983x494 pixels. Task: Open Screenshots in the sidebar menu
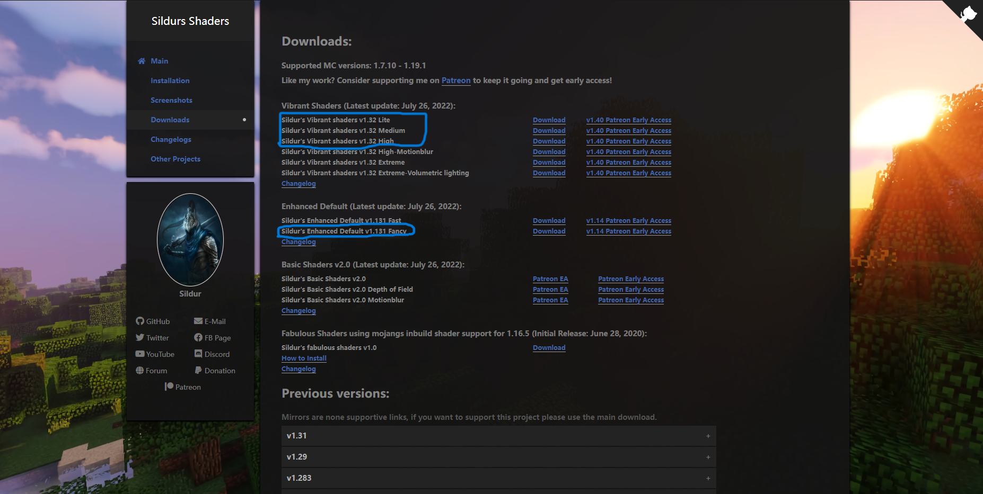[x=171, y=100]
